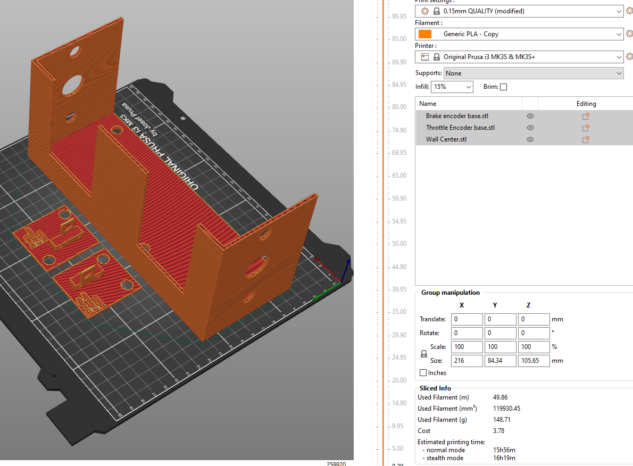Click layer height 20.00 on ruler
The image size is (633, 466).
tap(399, 380)
